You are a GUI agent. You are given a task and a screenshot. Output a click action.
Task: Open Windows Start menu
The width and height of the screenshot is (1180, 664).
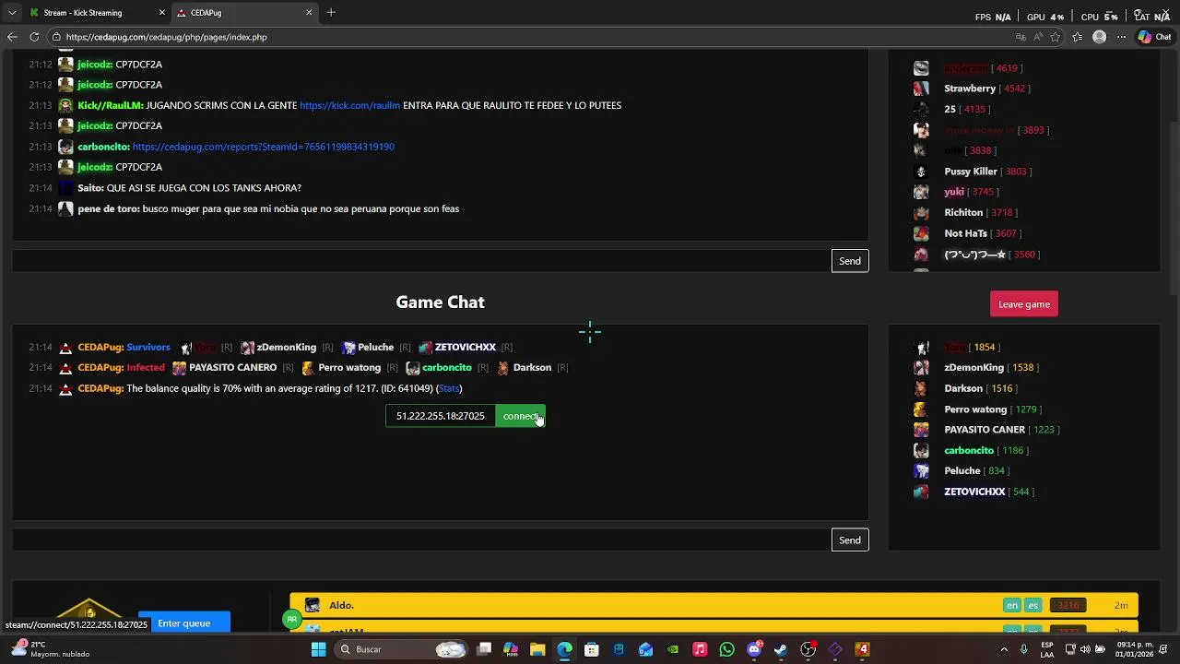pyautogui.click(x=318, y=649)
